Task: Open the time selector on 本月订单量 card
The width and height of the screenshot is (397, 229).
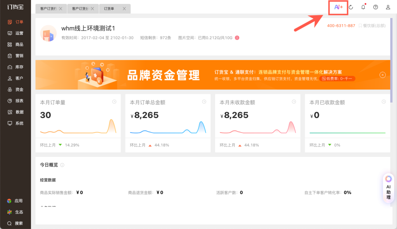Action: coord(114,102)
